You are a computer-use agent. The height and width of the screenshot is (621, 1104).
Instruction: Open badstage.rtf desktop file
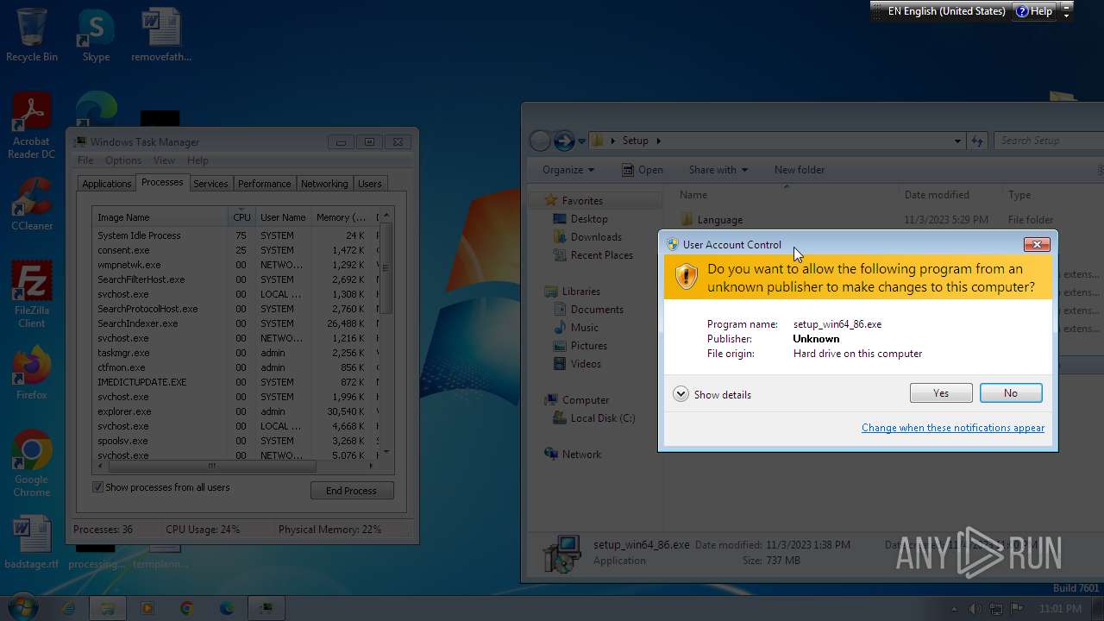point(32,543)
